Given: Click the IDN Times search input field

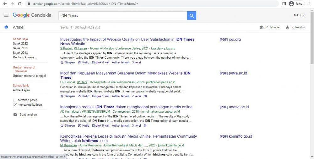Looking at the screenshot, I should 123,16.
